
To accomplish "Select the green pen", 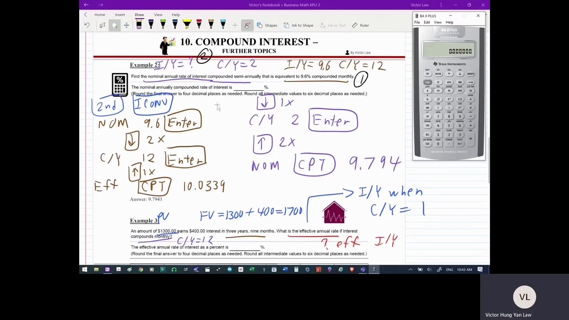I will click(x=163, y=25).
